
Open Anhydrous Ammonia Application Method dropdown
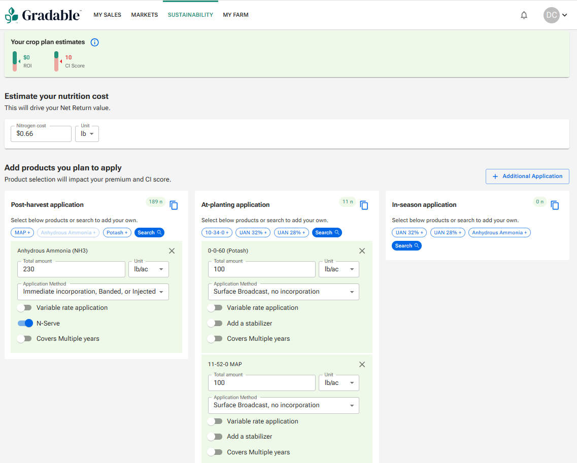tap(93, 292)
